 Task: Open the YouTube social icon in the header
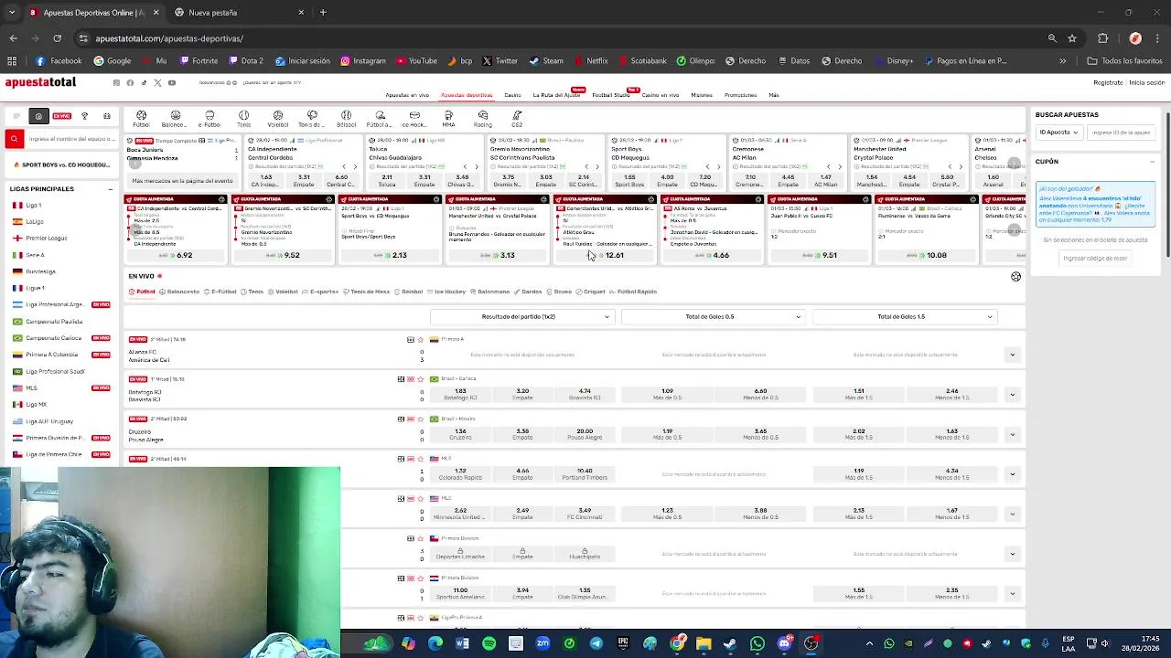171,82
